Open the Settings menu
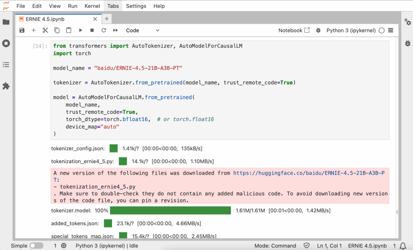413x250 pixels. coord(136,6)
